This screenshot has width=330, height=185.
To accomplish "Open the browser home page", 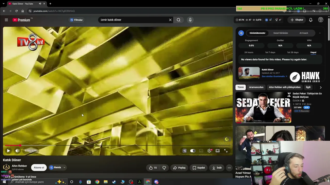I will (23, 11).
